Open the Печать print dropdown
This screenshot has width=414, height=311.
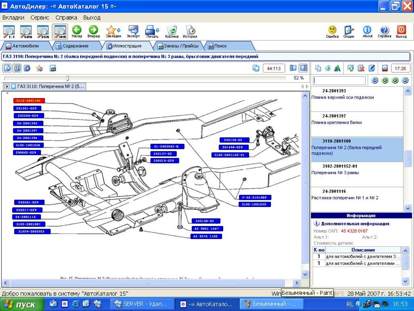pos(152,31)
